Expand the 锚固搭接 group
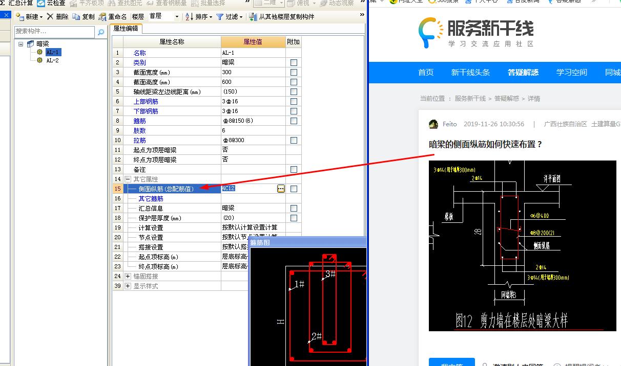 click(x=128, y=276)
